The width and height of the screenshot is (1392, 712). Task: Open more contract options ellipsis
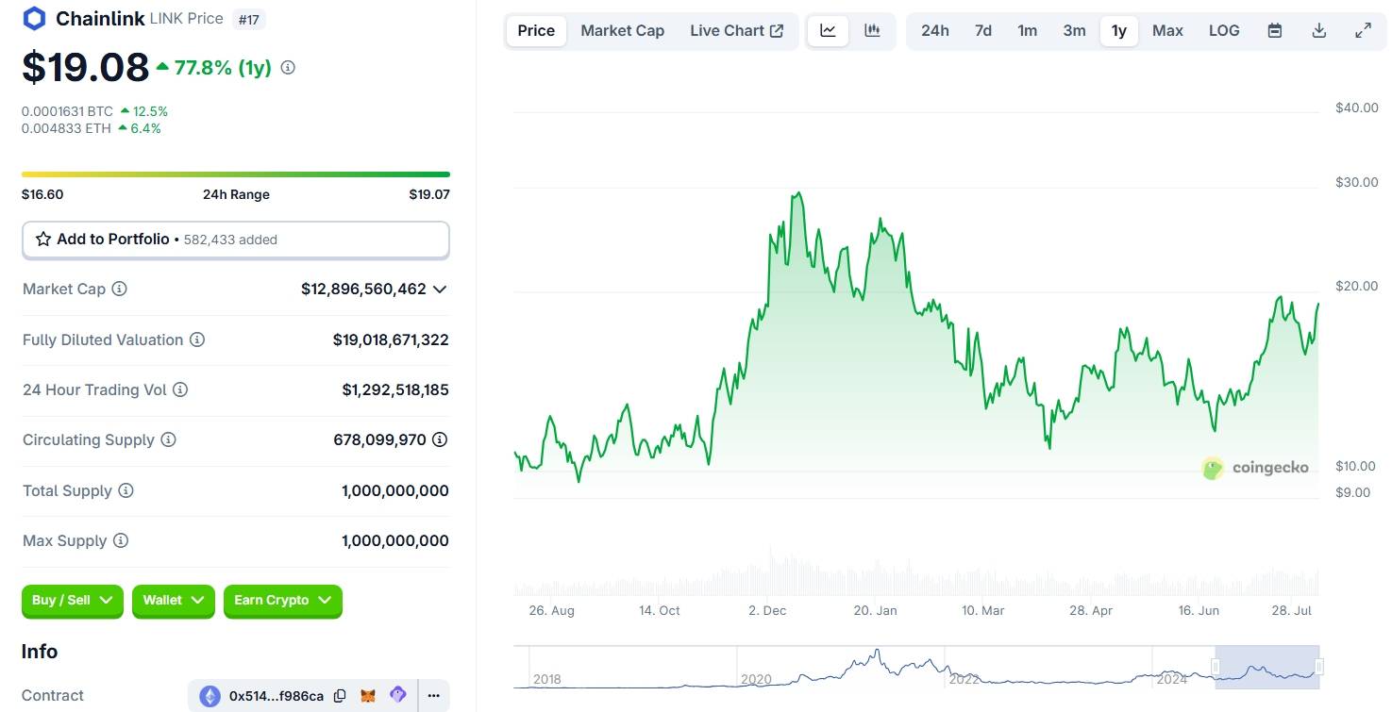(433, 696)
